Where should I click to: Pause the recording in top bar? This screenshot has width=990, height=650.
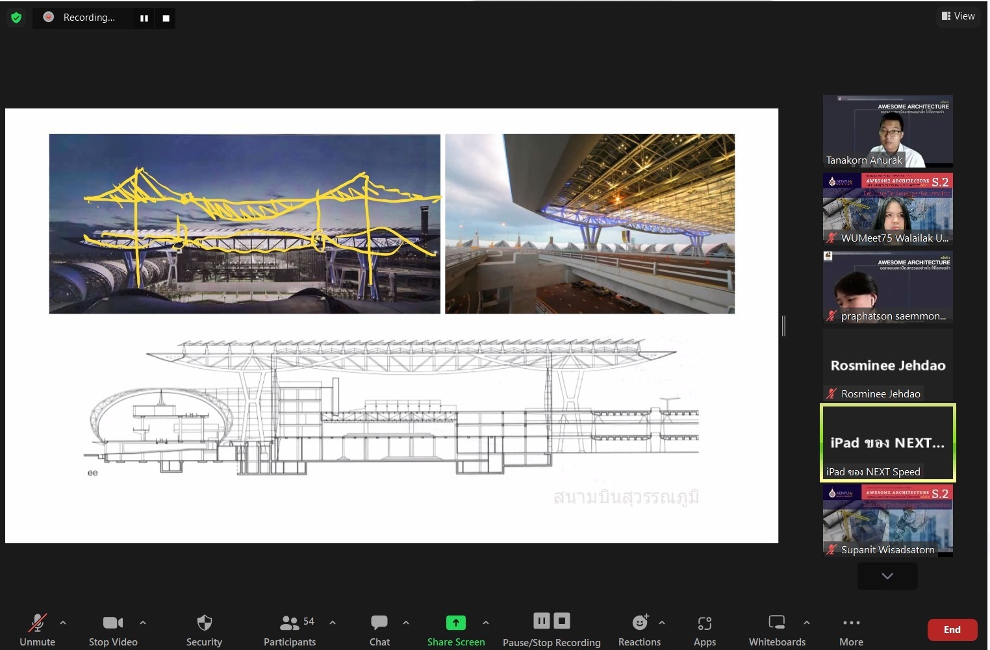[x=144, y=18]
